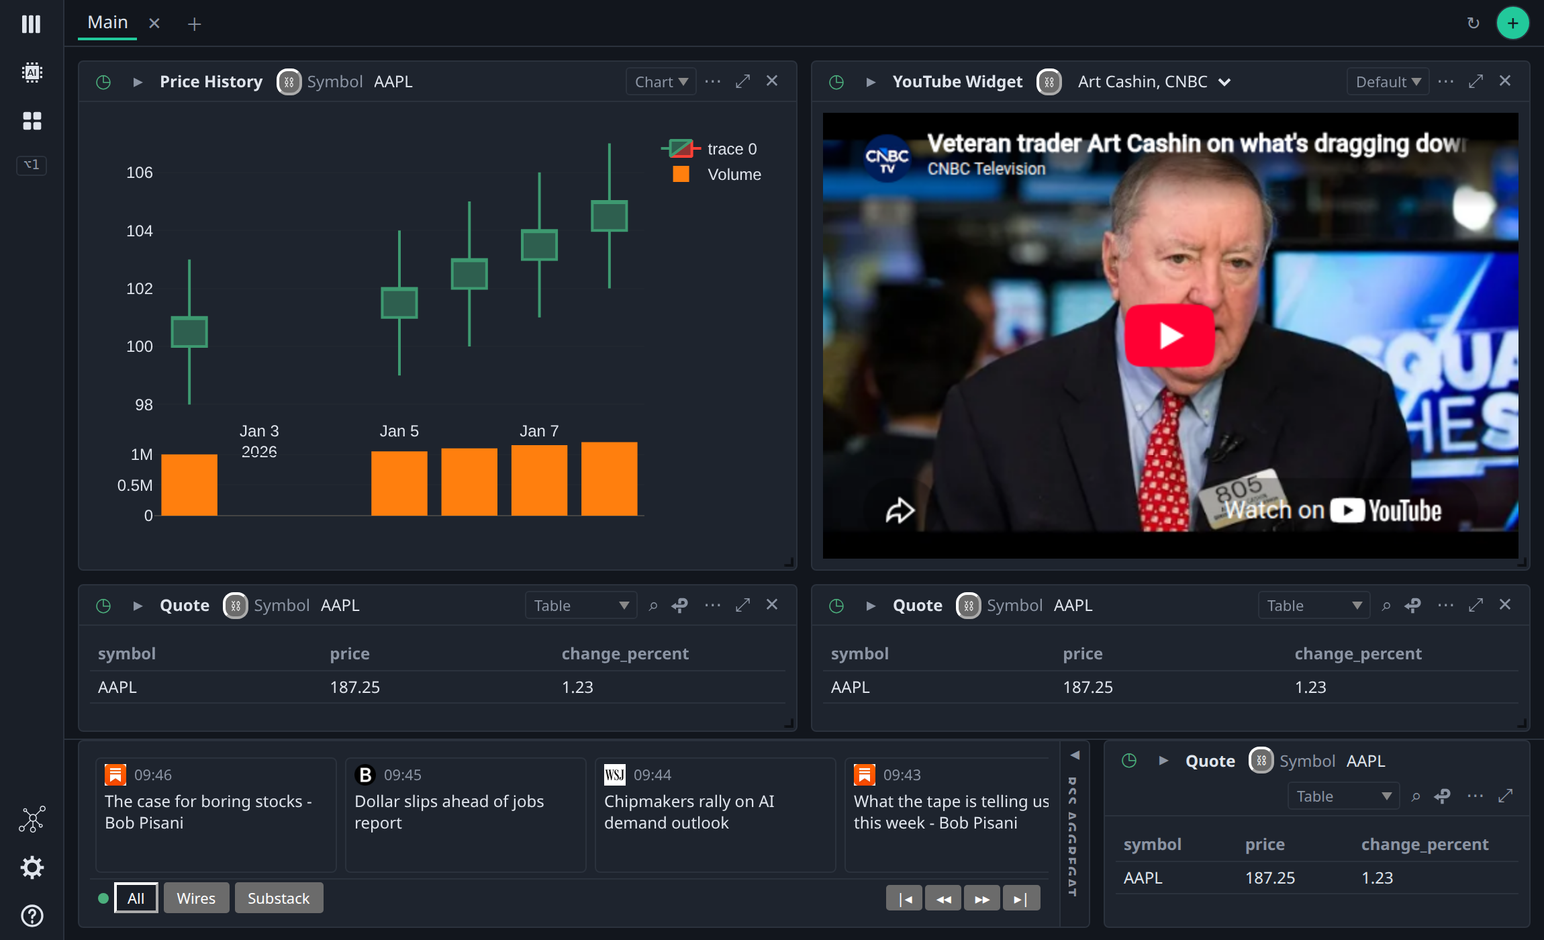Add a new dashboard tab
The image size is (1544, 940).
tap(194, 24)
